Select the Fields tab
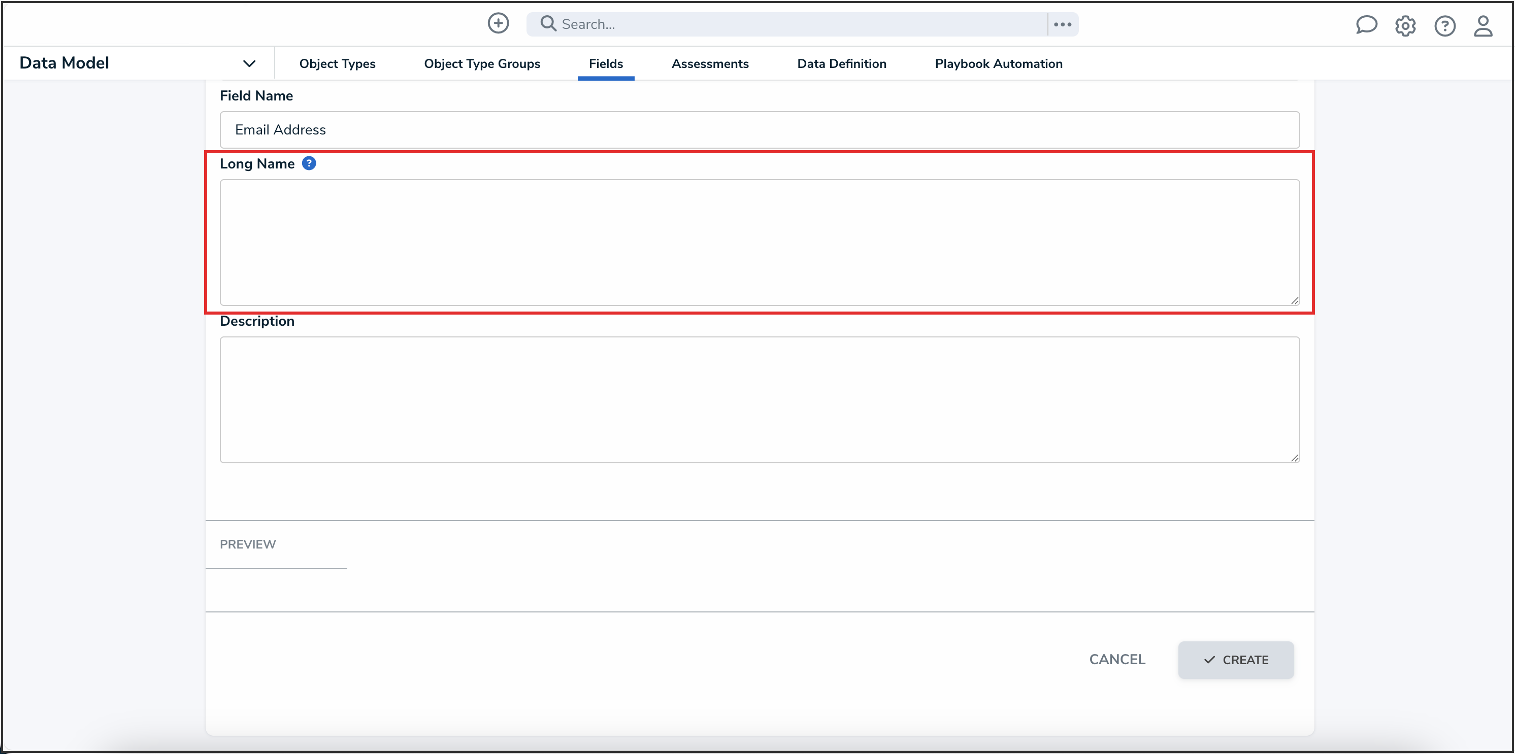Viewport: 1515px width, 754px height. (605, 63)
